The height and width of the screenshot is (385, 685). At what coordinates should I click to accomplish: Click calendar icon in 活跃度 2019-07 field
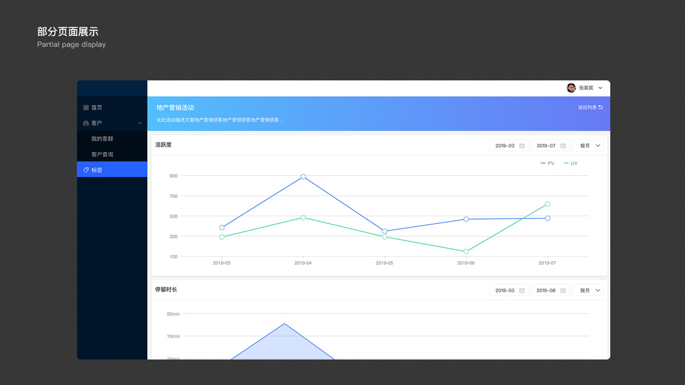pos(563,146)
